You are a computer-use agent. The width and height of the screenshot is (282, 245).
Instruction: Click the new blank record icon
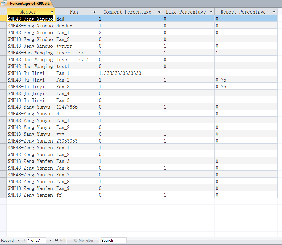[x=63, y=240]
